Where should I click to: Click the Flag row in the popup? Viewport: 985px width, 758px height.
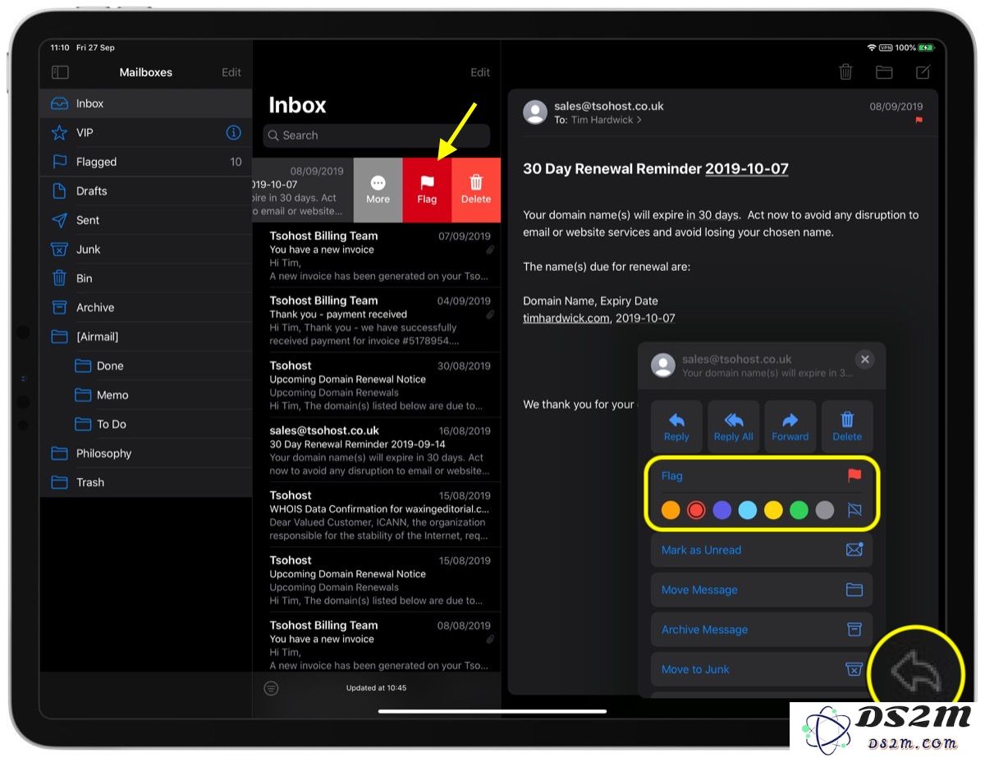point(762,476)
